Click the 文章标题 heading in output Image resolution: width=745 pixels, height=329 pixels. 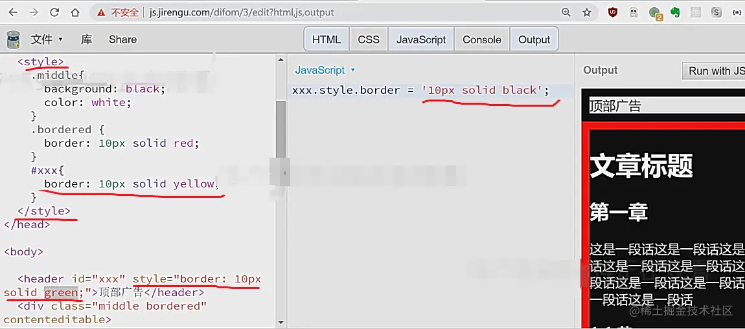(x=641, y=165)
